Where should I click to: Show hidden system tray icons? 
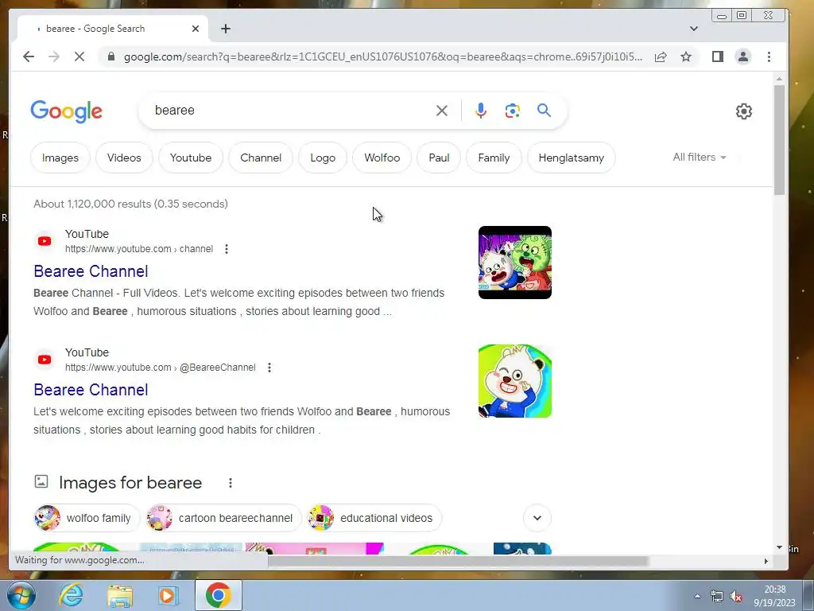(x=697, y=596)
